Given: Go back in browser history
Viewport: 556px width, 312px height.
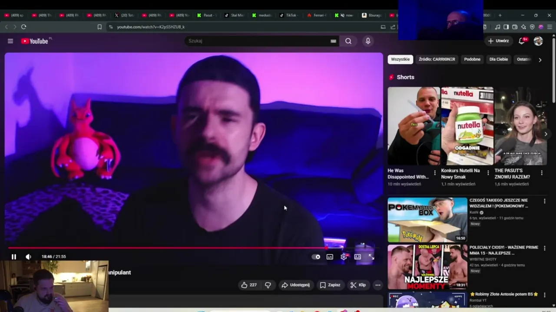Looking at the screenshot, I should coord(6,27).
